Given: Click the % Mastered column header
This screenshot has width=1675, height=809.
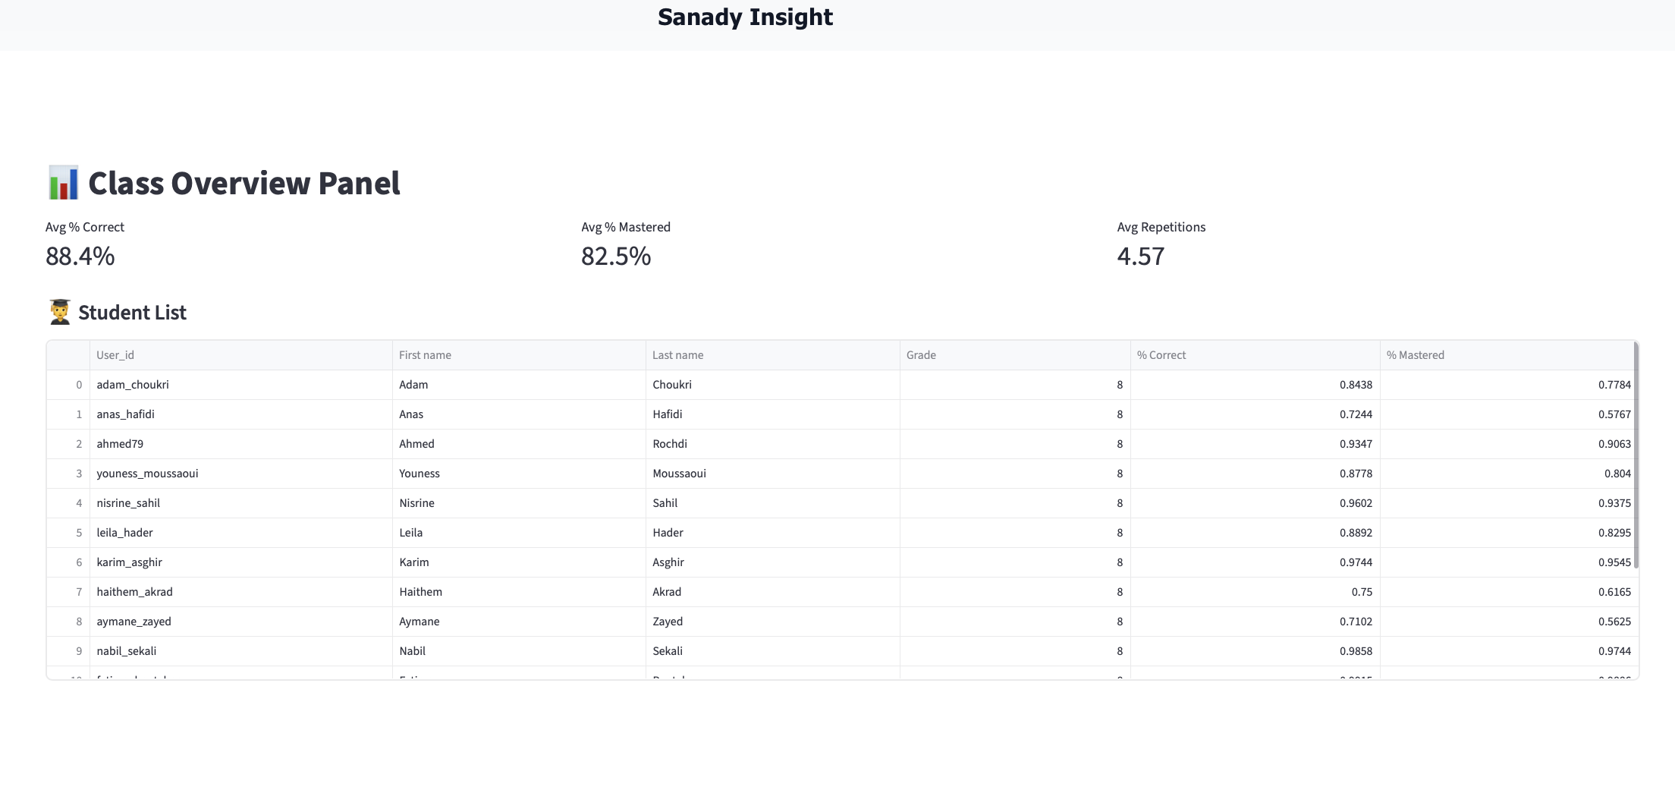Looking at the screenshot, I should click(1415, 355).
